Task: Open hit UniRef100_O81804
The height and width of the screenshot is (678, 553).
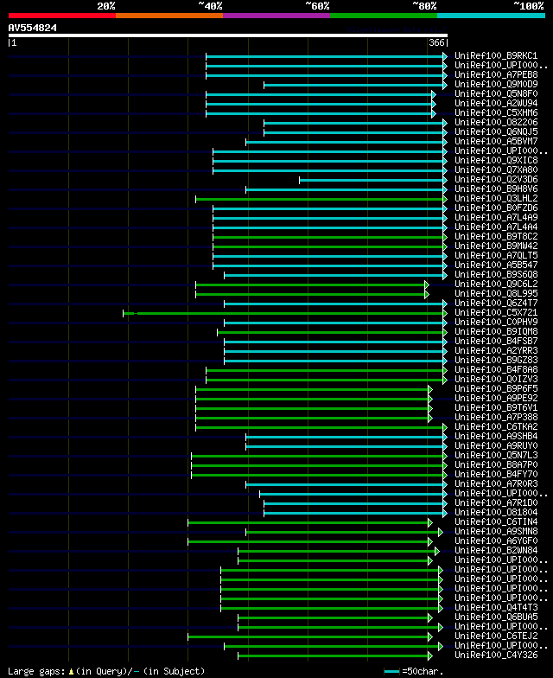Action: pos(496,512)
